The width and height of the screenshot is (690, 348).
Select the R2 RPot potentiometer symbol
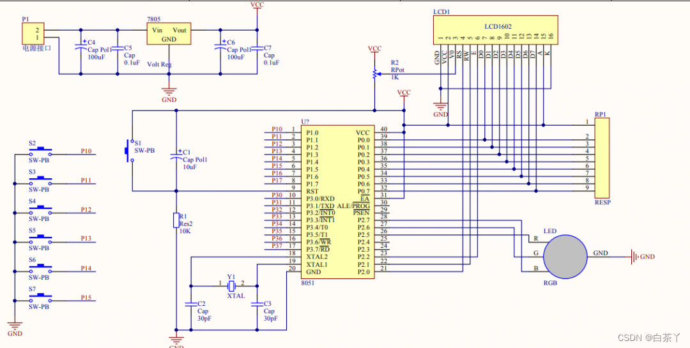pos(374,75)
